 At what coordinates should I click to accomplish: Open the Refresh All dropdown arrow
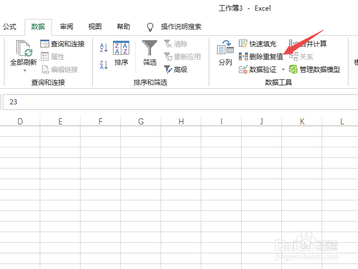tap(25, 70)
